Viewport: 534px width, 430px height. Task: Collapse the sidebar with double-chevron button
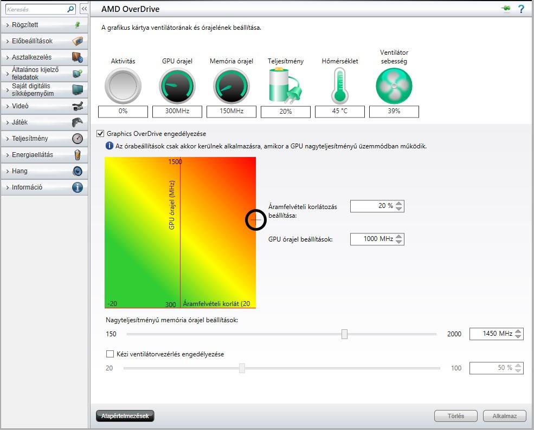[x=84, y=9]
